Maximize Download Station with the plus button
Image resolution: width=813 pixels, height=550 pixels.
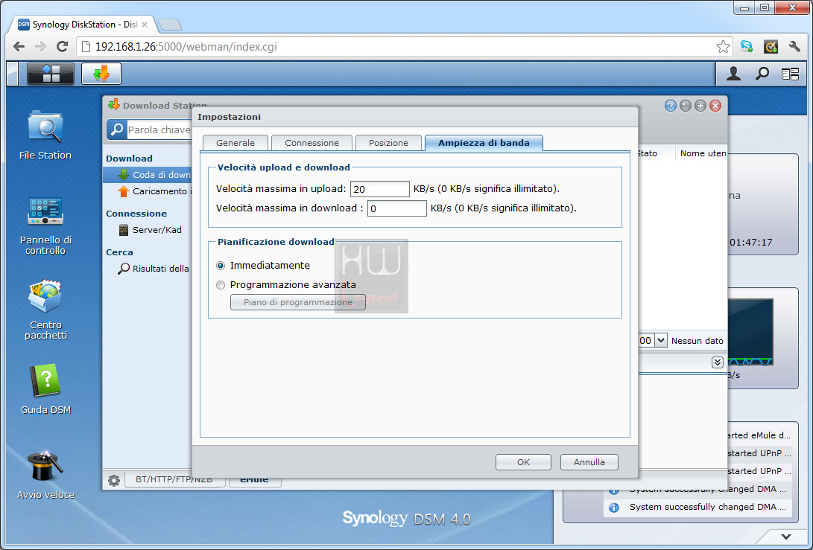[700, 106]
